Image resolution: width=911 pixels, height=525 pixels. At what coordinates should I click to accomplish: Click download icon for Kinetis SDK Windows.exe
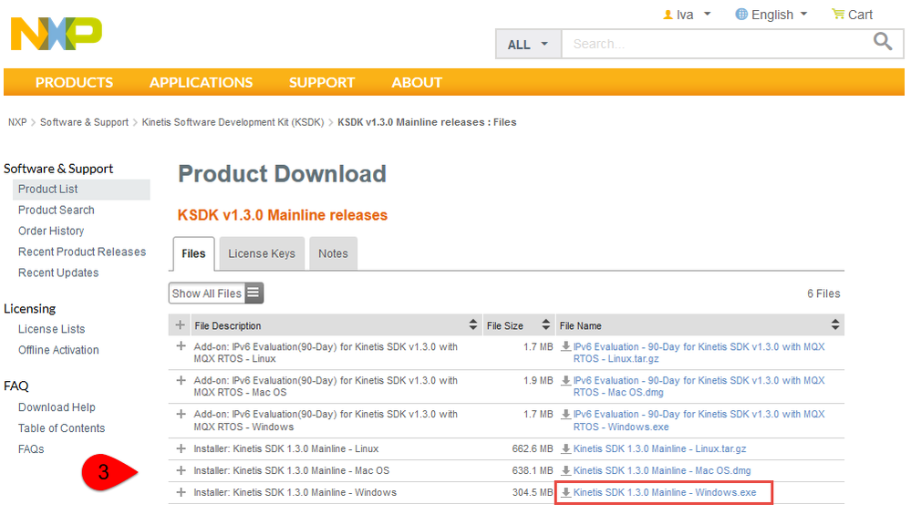565,492
